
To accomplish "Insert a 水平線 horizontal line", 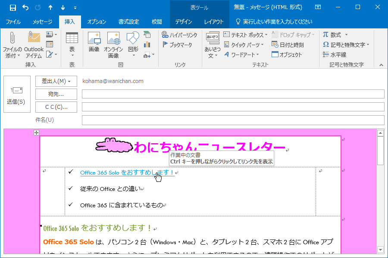I will 335,55.
